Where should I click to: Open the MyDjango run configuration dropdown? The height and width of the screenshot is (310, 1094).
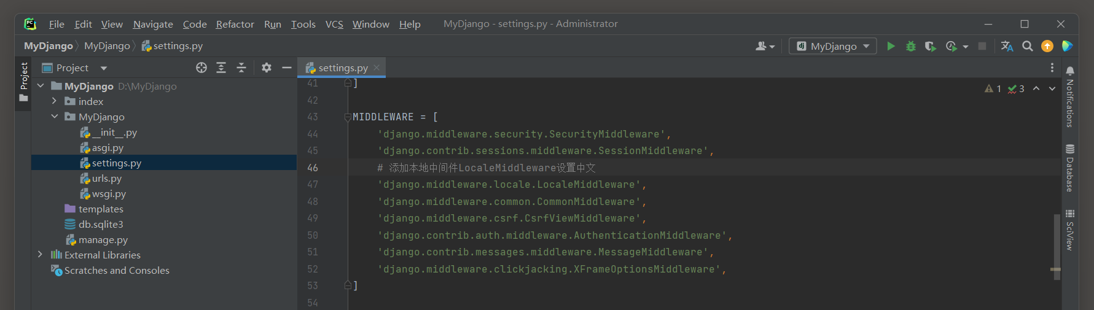(x=833, y=46)
